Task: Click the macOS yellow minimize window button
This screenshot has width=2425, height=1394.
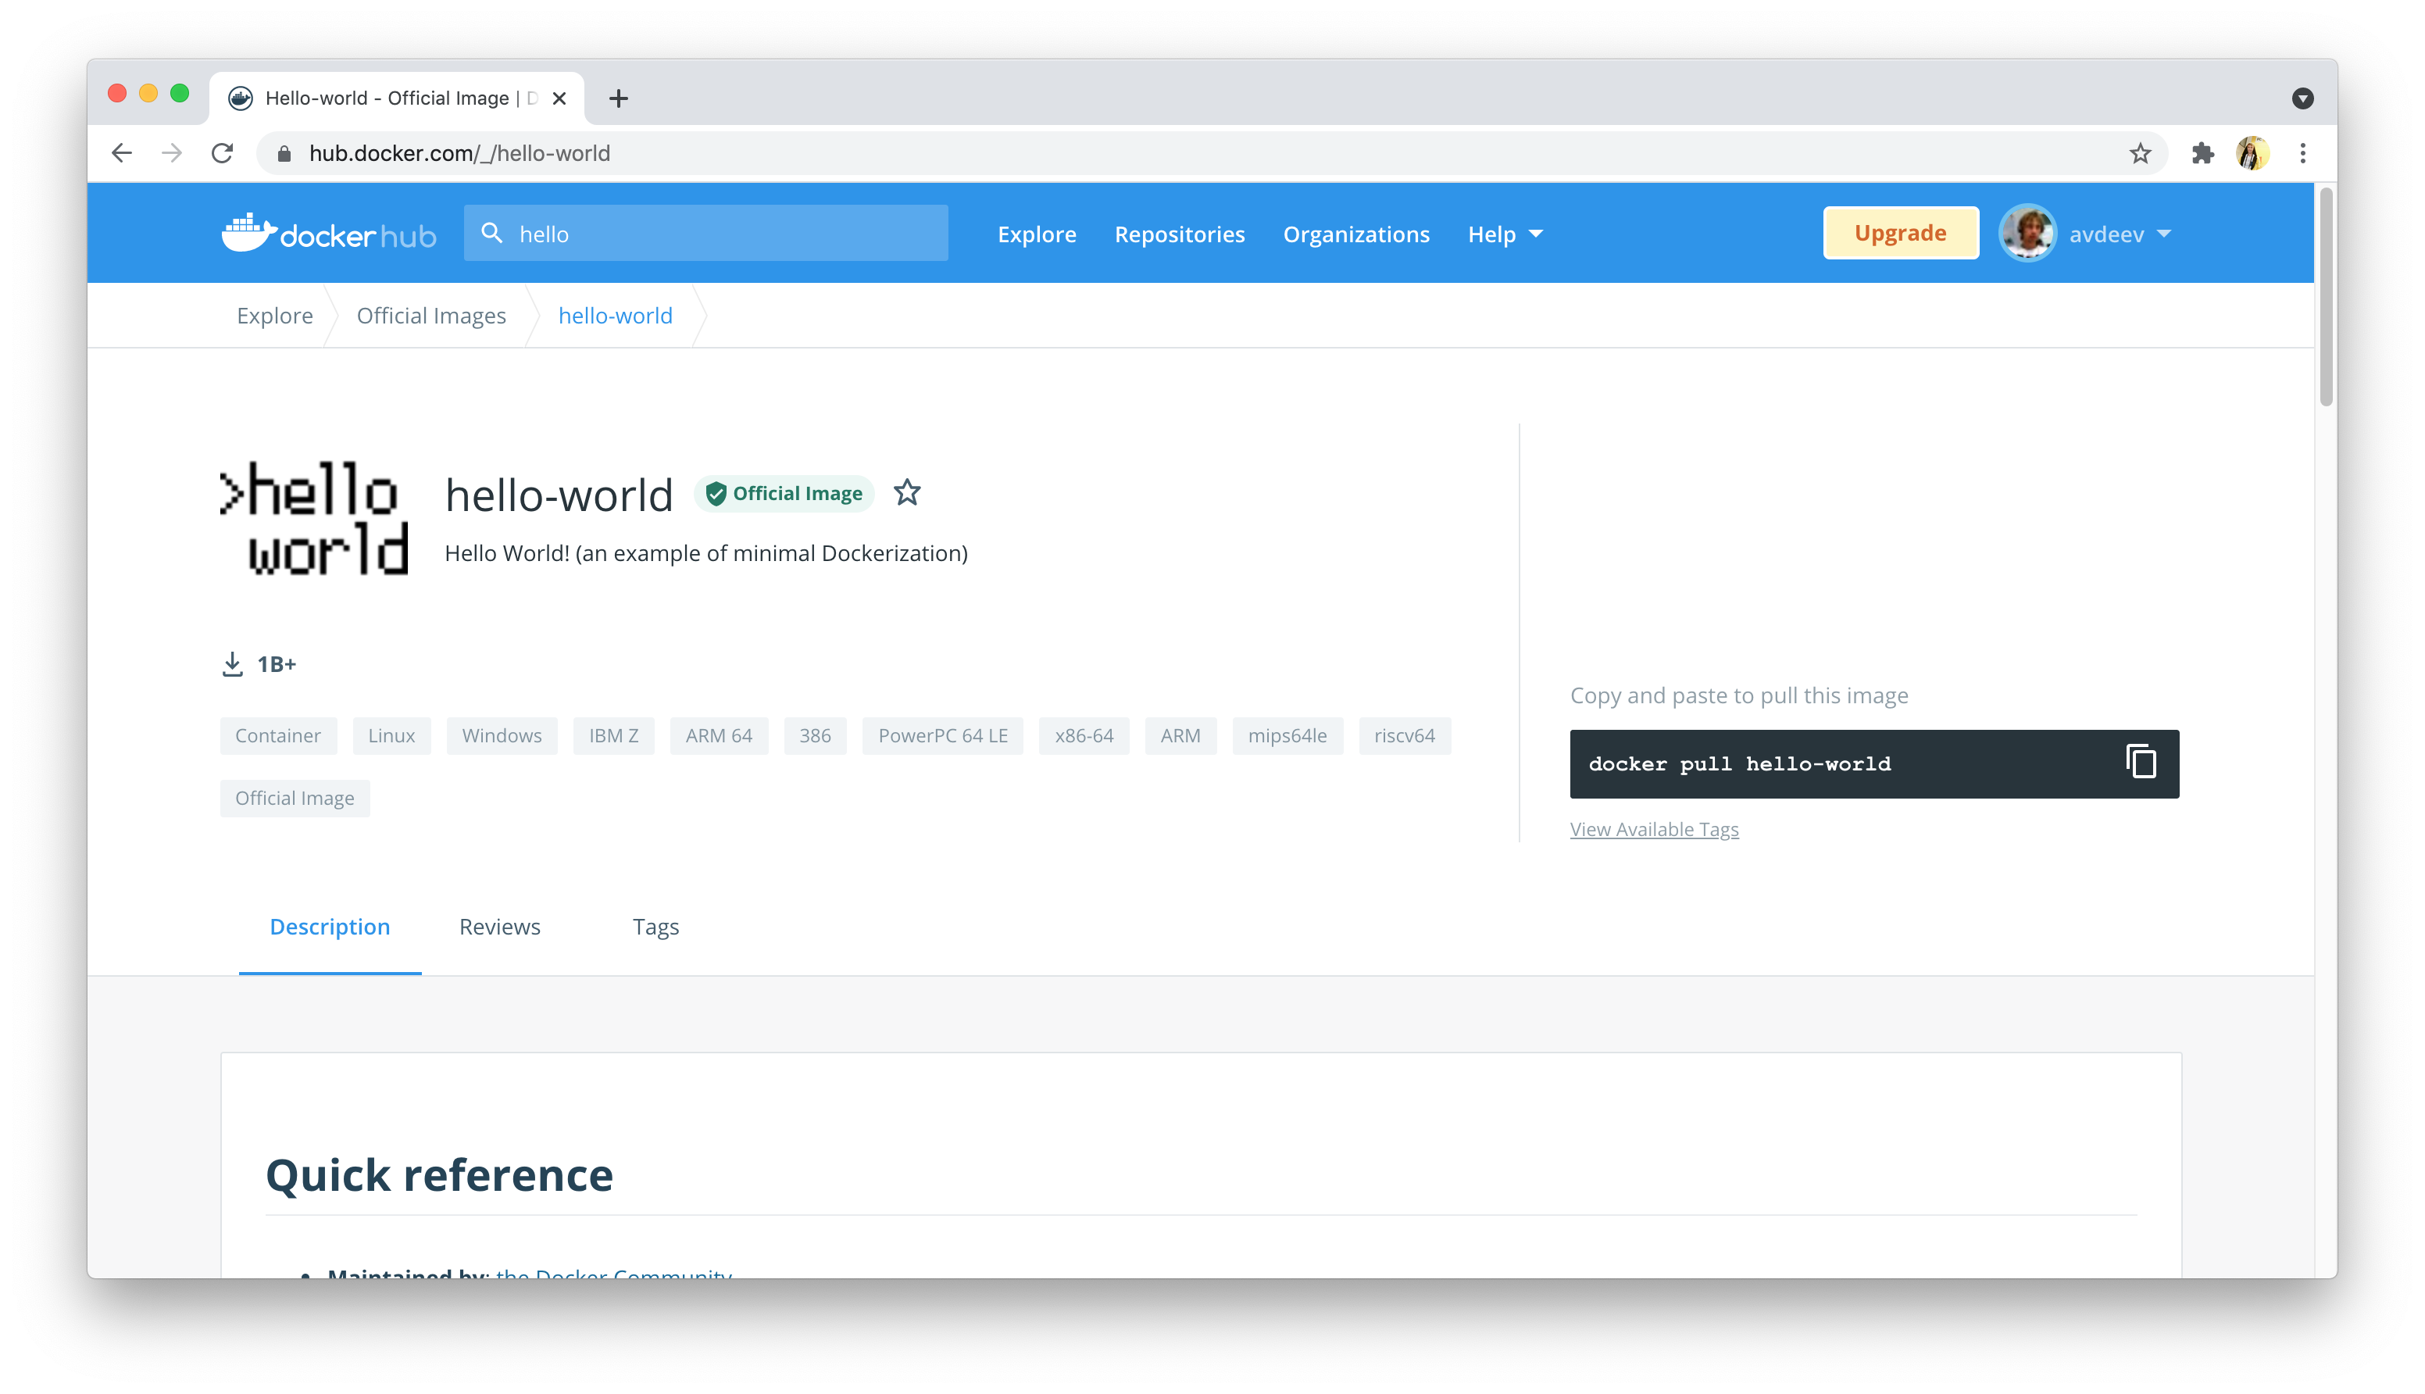Action: point(148,93)
